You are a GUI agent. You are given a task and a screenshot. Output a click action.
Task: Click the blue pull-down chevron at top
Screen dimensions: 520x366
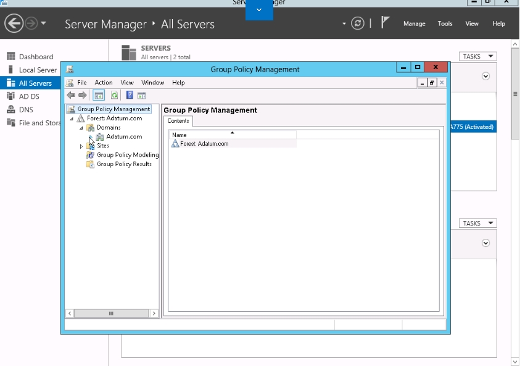[x=259, y=10]
